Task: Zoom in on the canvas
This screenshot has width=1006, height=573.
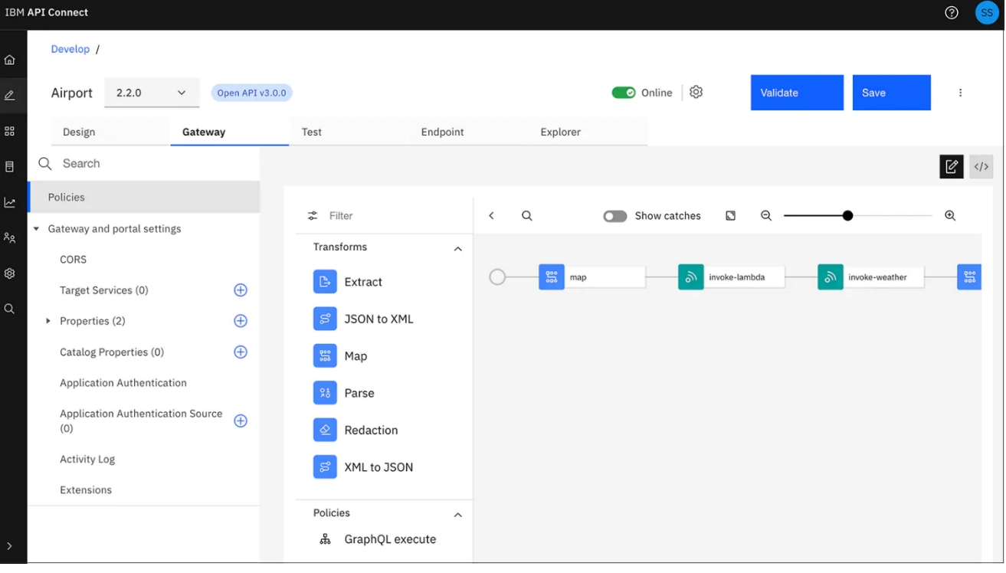Action: (950, 216)
